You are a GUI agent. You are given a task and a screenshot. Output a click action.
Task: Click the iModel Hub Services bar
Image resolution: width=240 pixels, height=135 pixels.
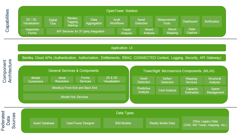(x=74, y=97)
